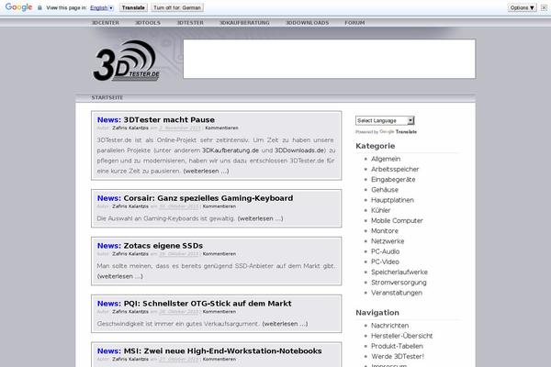The width and height of the screenshot is (551, 367).
Task: Open the Options dropdown
Action: pos(523,7)
